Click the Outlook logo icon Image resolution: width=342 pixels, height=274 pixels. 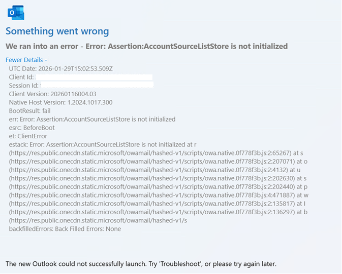pos(16,13)
